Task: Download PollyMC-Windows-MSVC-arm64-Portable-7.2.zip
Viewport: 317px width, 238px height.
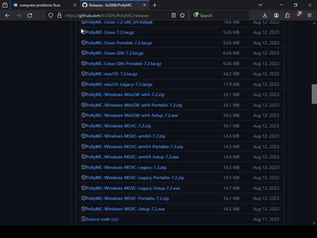Action: [134, 147]
